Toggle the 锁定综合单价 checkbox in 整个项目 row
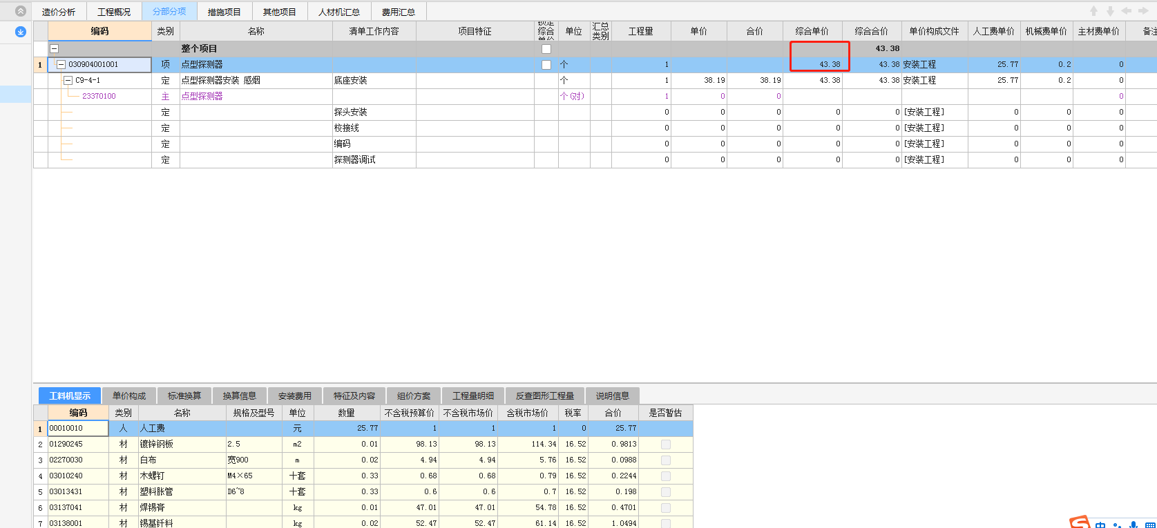1157x528 pixels. tap(546, 49)
